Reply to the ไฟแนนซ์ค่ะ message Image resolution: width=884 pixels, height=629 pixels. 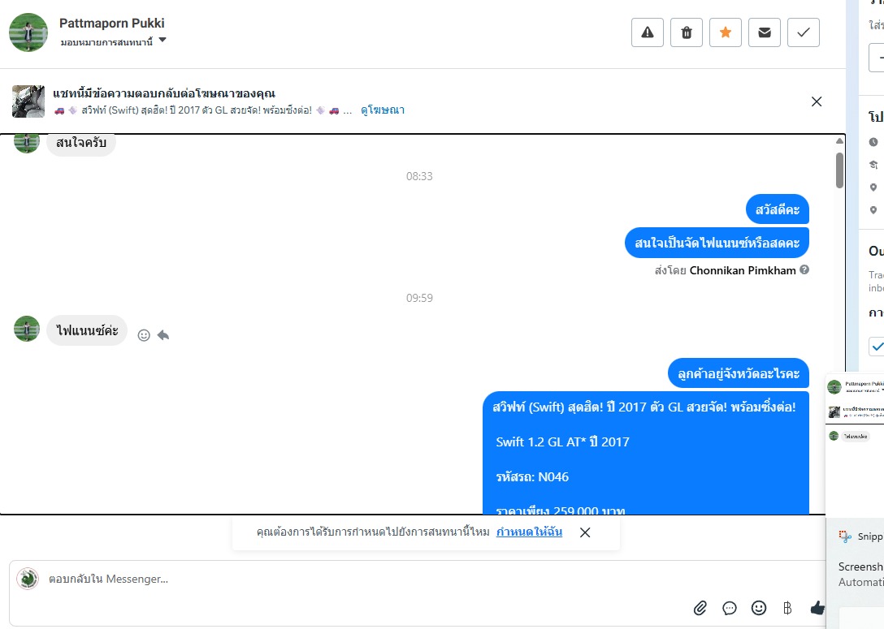click(163, 336)
